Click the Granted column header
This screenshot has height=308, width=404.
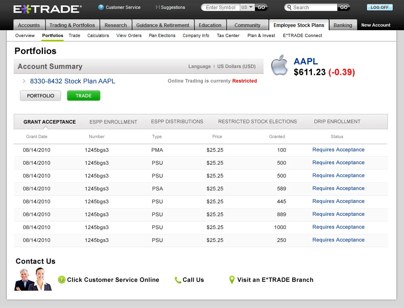pos(277,136)
